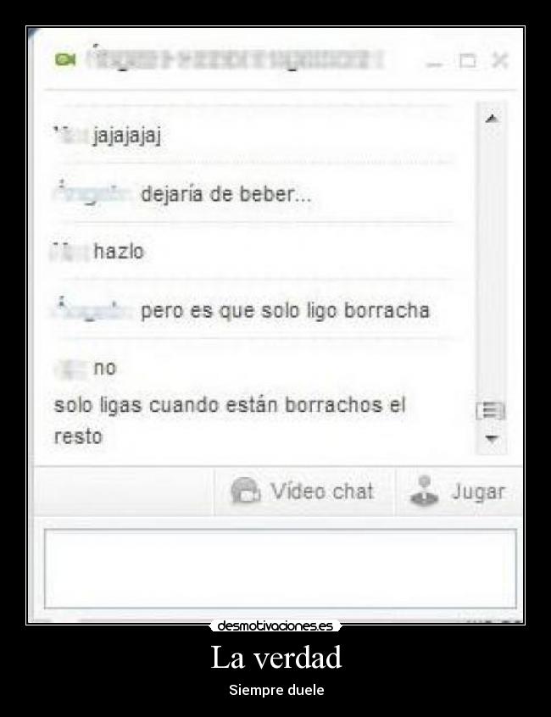The width and height of the screenshot is (551, 717).
Task: Click the chat scrollbar thumb grip
Action: [491, 411]
